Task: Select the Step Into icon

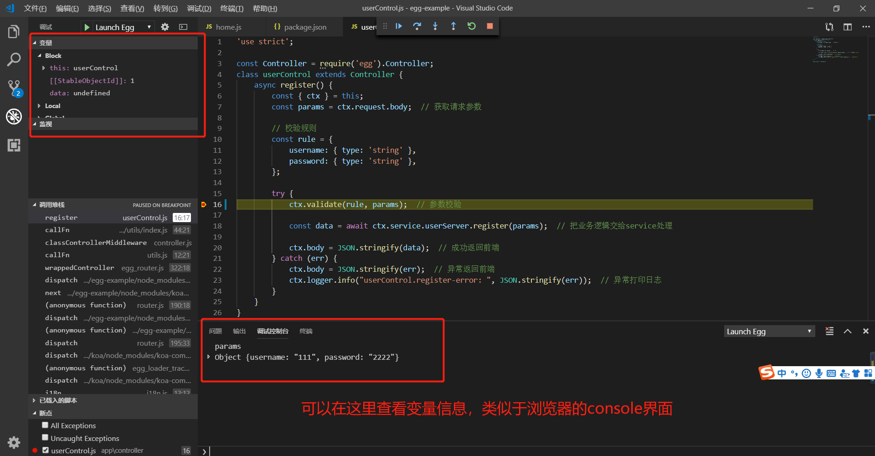Action: point(435,26)
